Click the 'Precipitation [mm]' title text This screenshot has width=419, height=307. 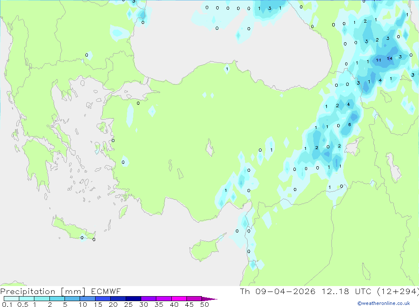[x=43, y=292]
